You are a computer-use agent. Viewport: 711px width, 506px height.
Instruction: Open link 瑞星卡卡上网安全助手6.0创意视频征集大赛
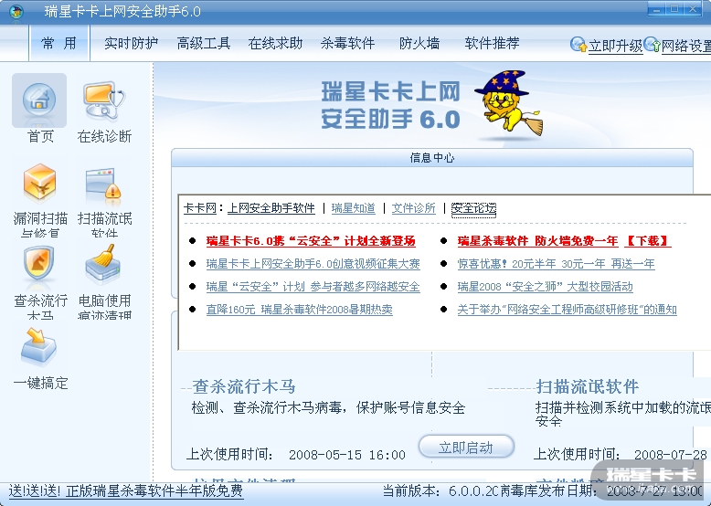click(313, 264)
